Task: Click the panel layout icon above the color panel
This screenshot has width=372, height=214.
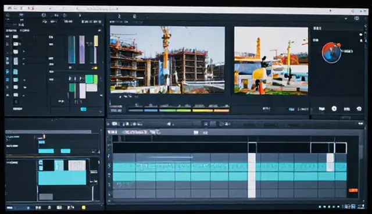Action: coord(356,18)
